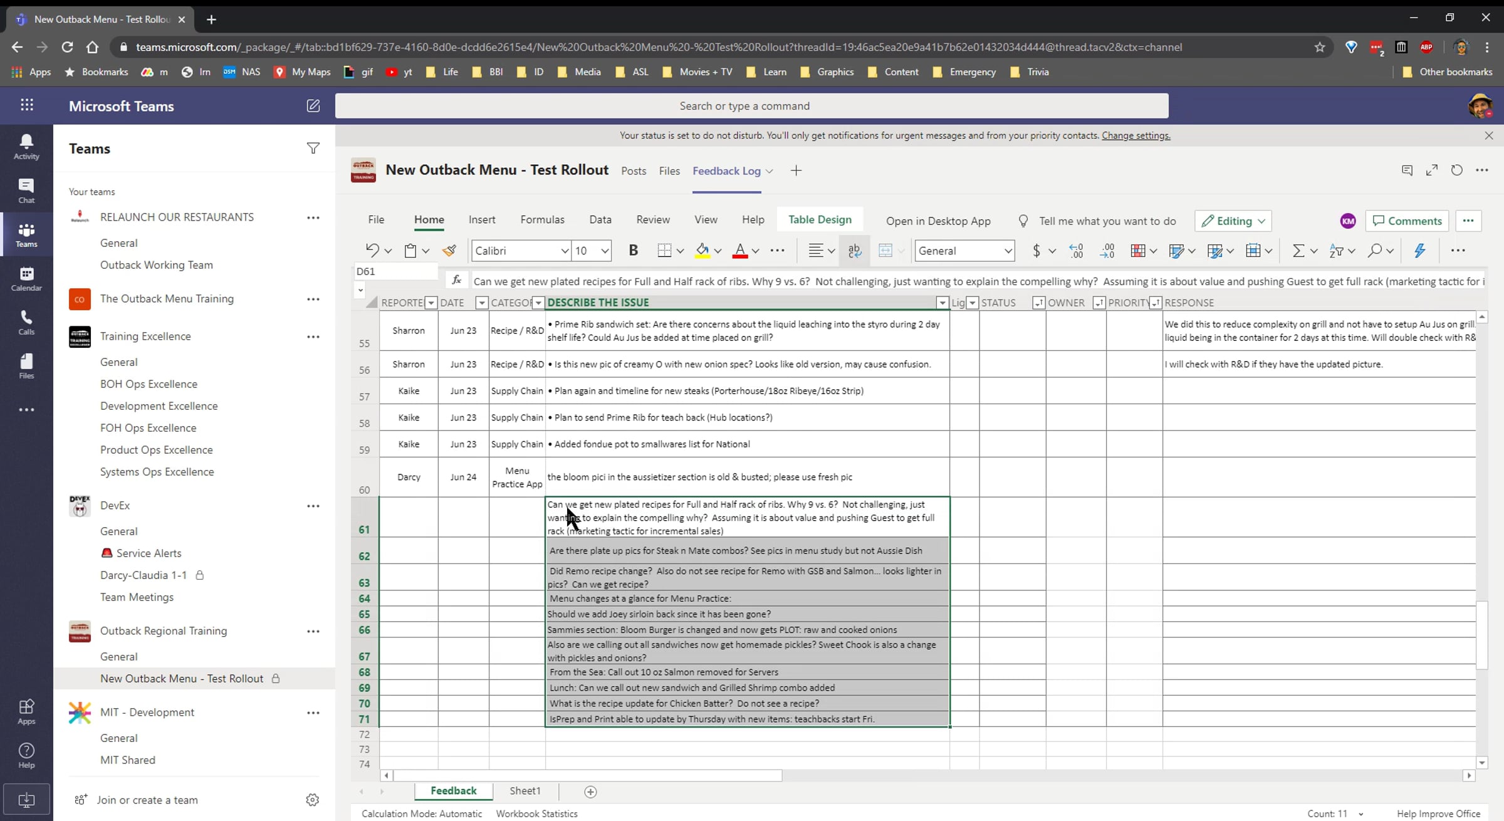Click the Ideas lightning bolt icon
1504x821 pixels.
[x=1420, y=251]
